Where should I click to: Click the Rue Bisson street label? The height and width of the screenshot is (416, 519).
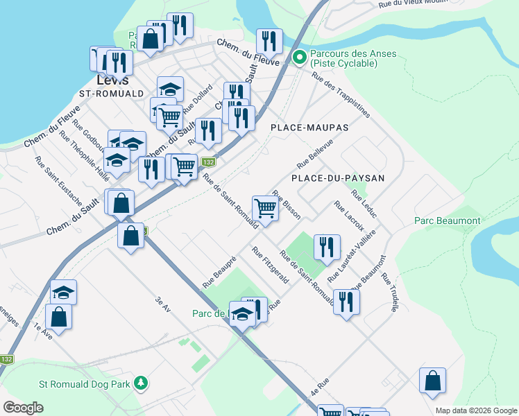tap(287, 205)
